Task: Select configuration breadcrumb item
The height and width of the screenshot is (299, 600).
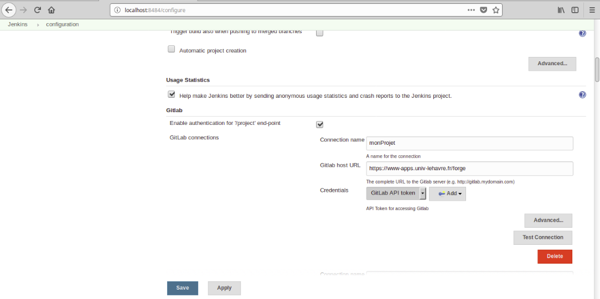Action: (x=62, y=24)
